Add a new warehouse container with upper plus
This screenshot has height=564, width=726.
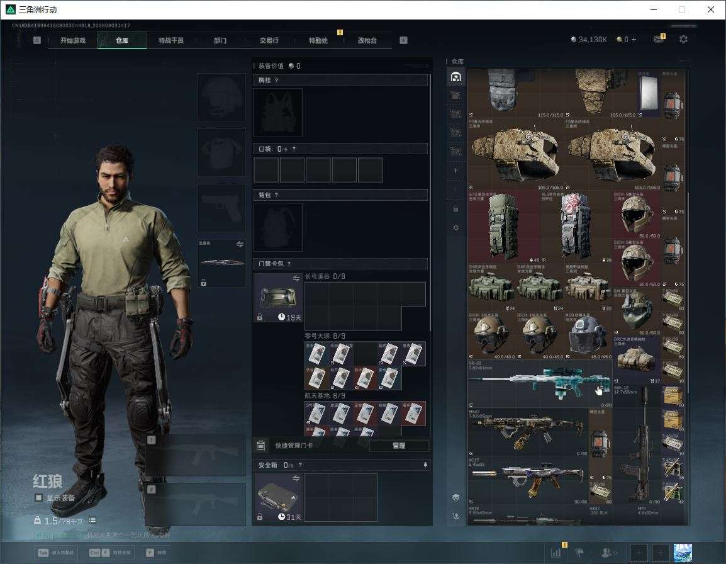455,171
